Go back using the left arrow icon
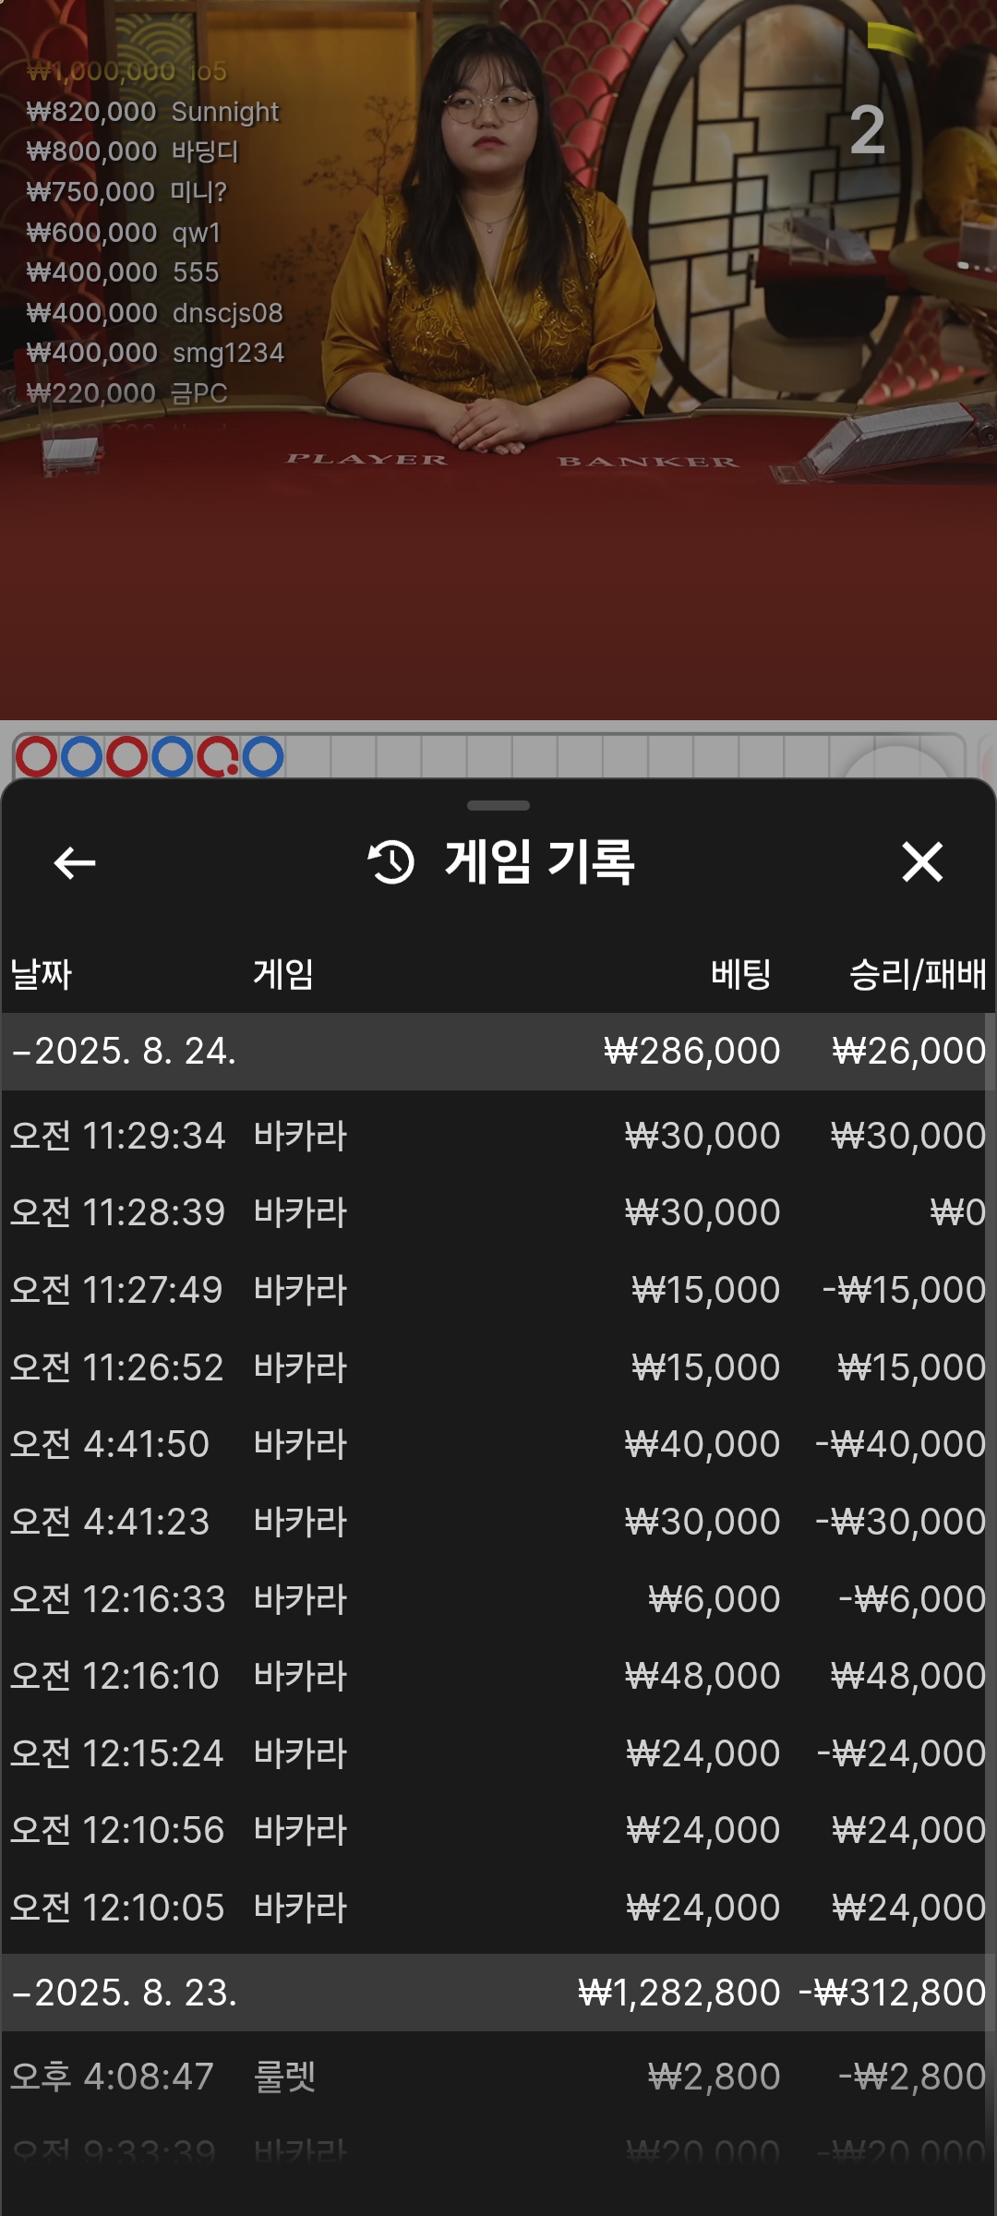997x2216 pixels. tap(75, 863)
